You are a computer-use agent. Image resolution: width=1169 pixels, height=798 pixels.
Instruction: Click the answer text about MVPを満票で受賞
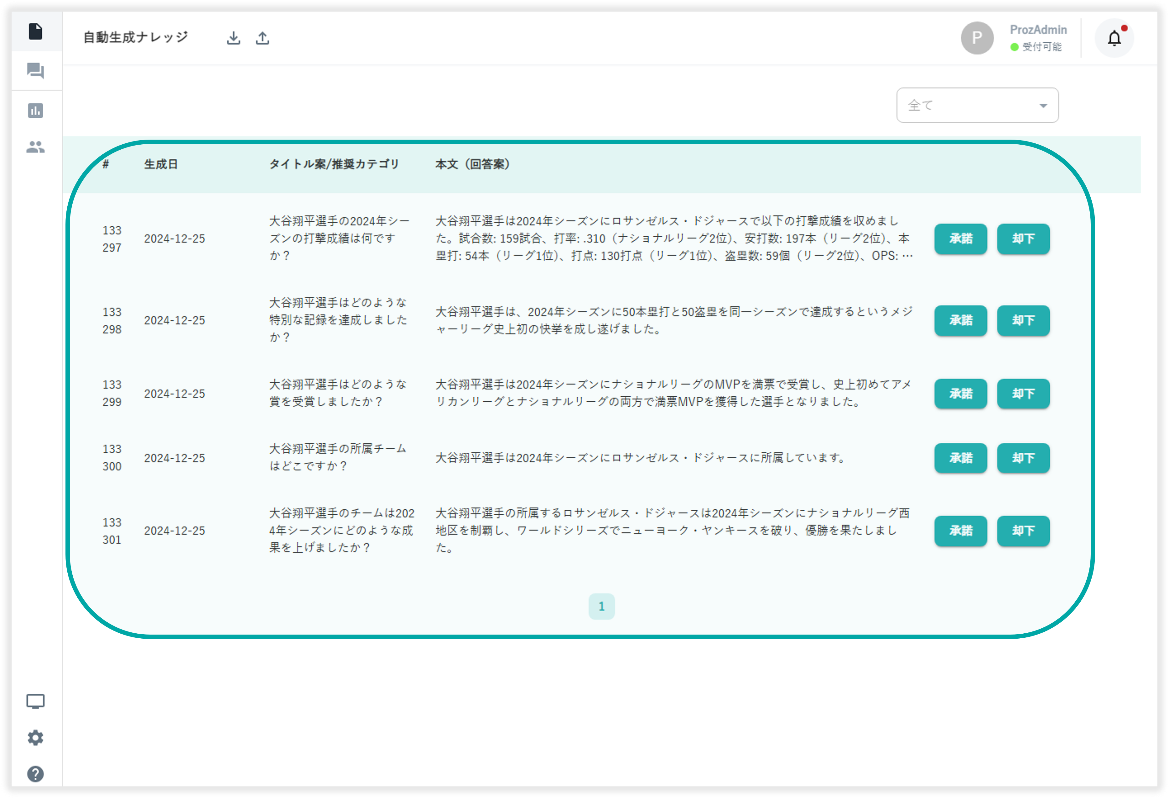(x=673, y=393)
